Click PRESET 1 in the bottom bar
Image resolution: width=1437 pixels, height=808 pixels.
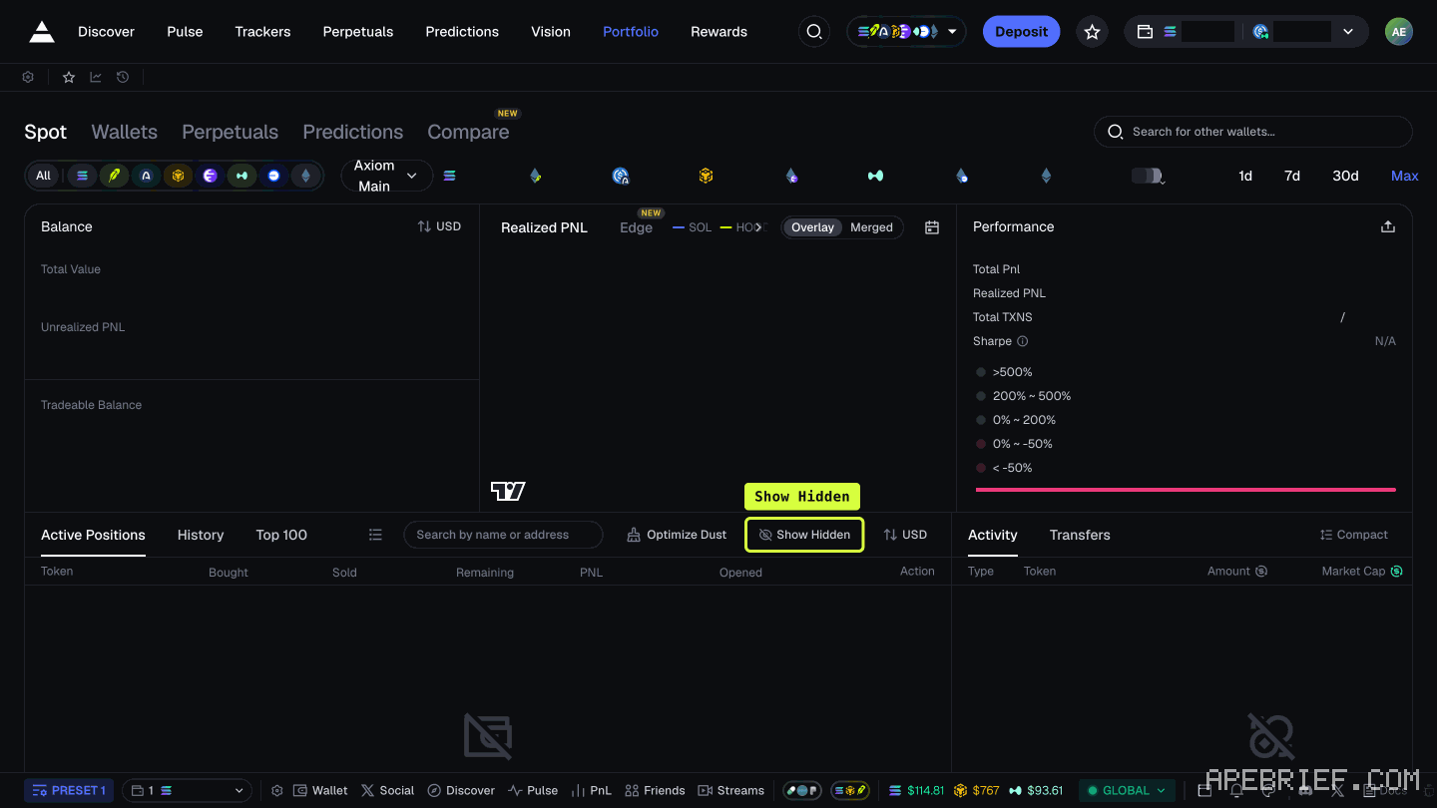pos(69,790)
